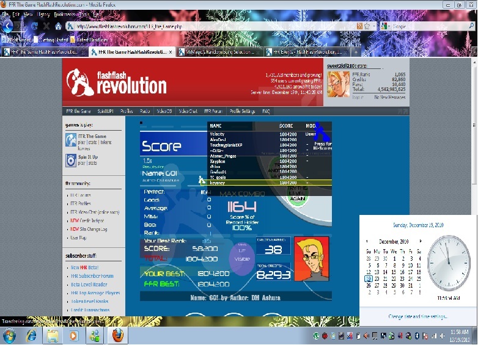
Task: Click the green Try The Level Again button
Action: click(x=297, y=194)
